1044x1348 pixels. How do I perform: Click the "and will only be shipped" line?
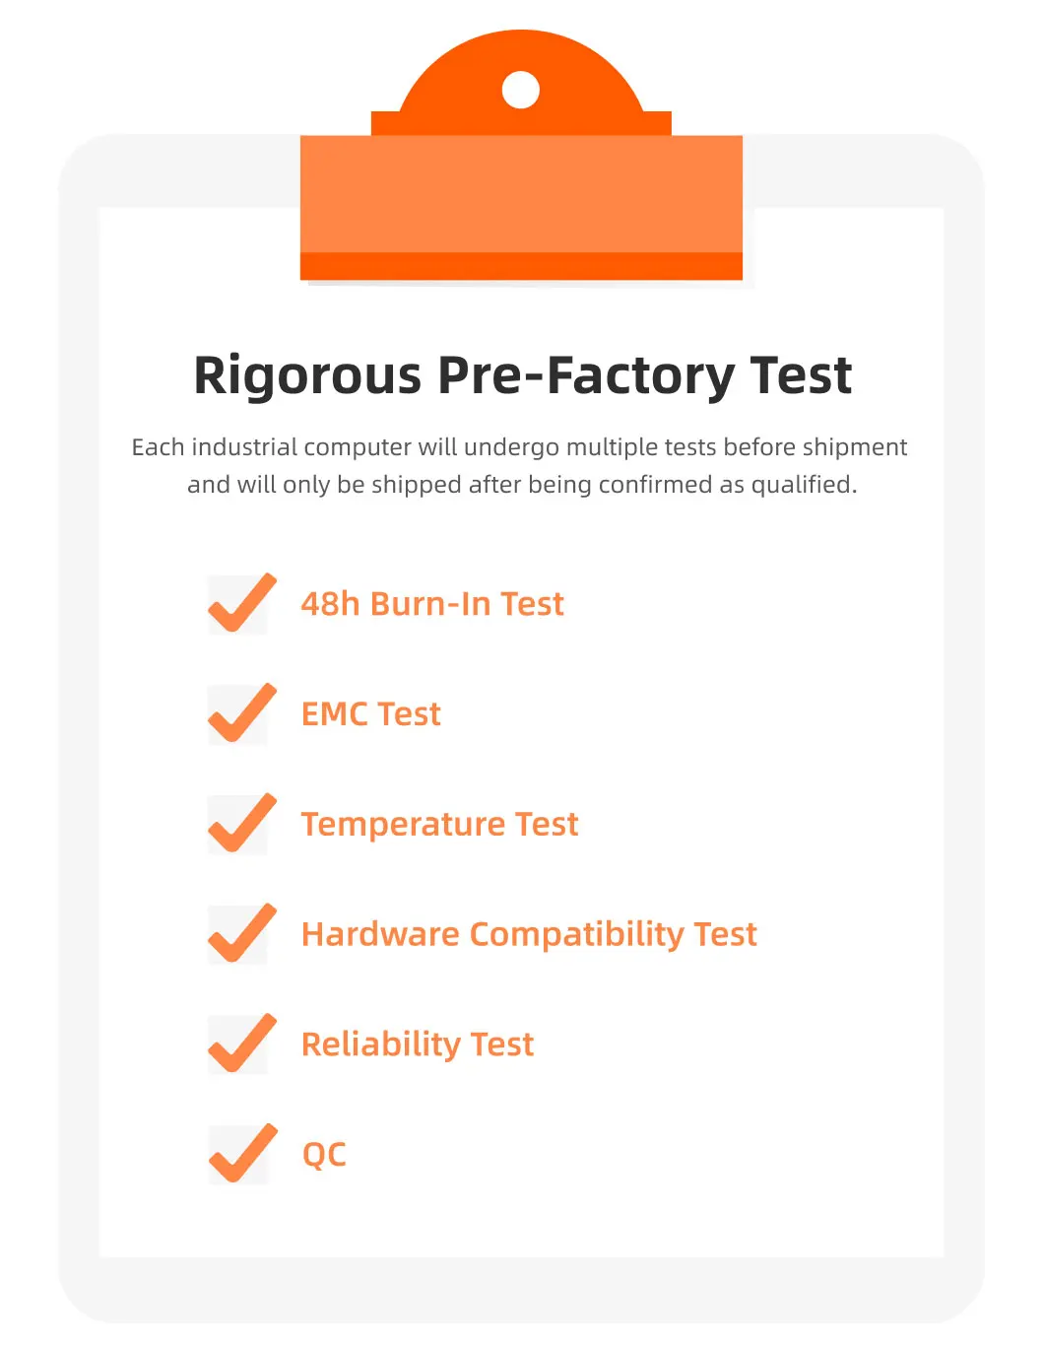(522, 485)
